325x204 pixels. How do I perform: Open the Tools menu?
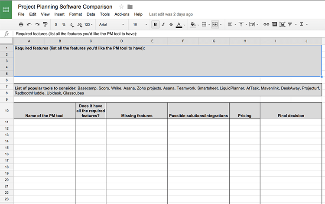click(105, 14)
